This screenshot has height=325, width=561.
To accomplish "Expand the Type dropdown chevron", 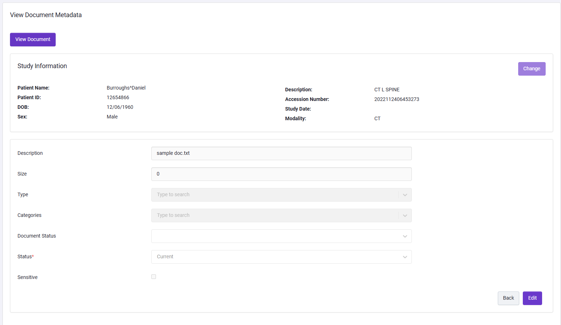I will (x=405, y=195).
